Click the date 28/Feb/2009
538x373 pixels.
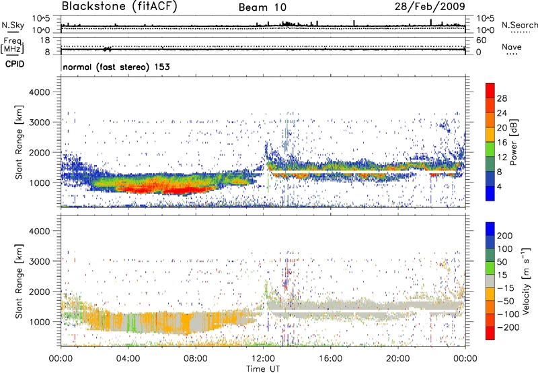tap(430, 6)
